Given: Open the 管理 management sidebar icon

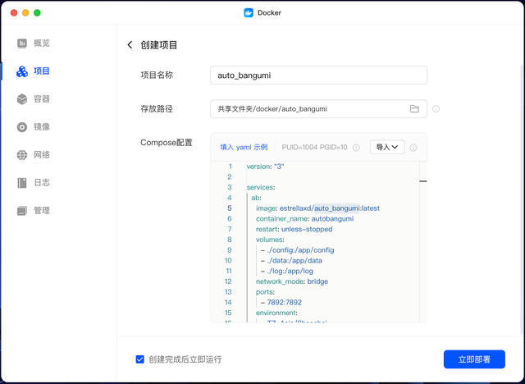Looking at the screenshot, I should 22,211.
